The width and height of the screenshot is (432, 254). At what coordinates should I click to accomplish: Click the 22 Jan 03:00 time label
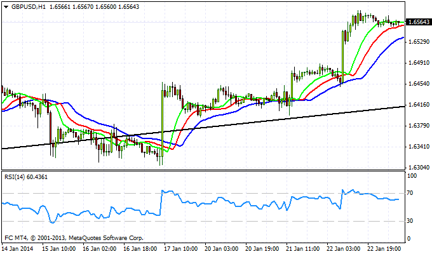(x=344, y=249)
